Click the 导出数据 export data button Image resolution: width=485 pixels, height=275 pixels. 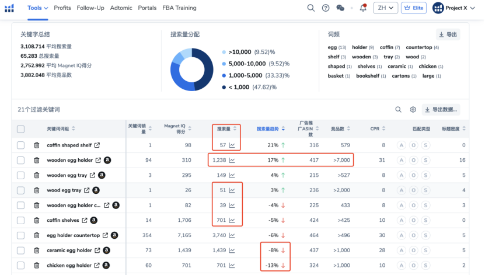coord(441,110)
